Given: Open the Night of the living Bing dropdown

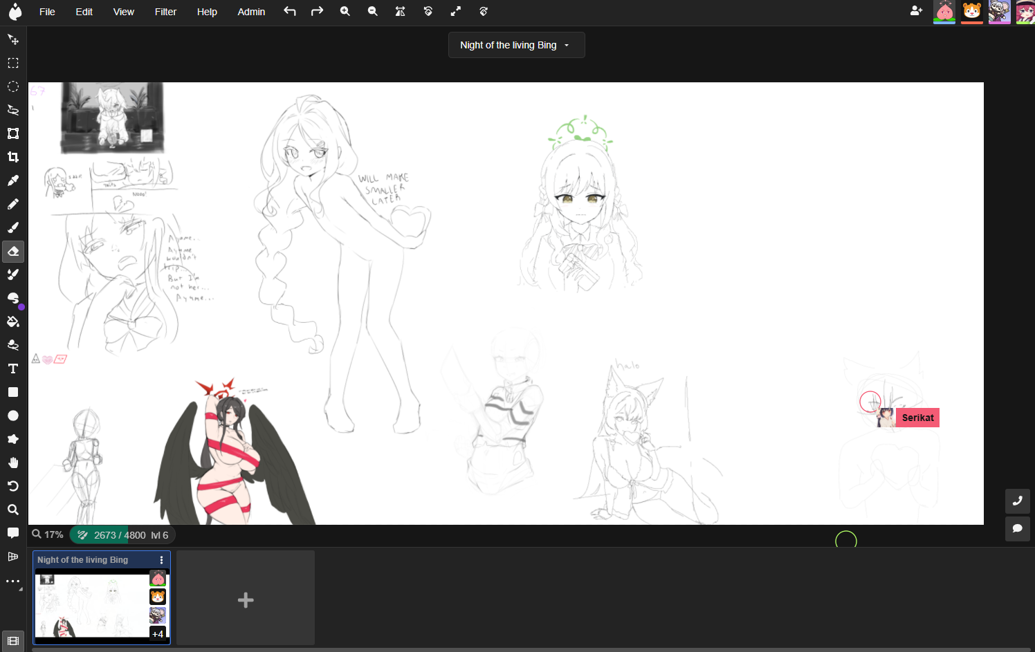Looking at the screenshot, I should (516, 45).
